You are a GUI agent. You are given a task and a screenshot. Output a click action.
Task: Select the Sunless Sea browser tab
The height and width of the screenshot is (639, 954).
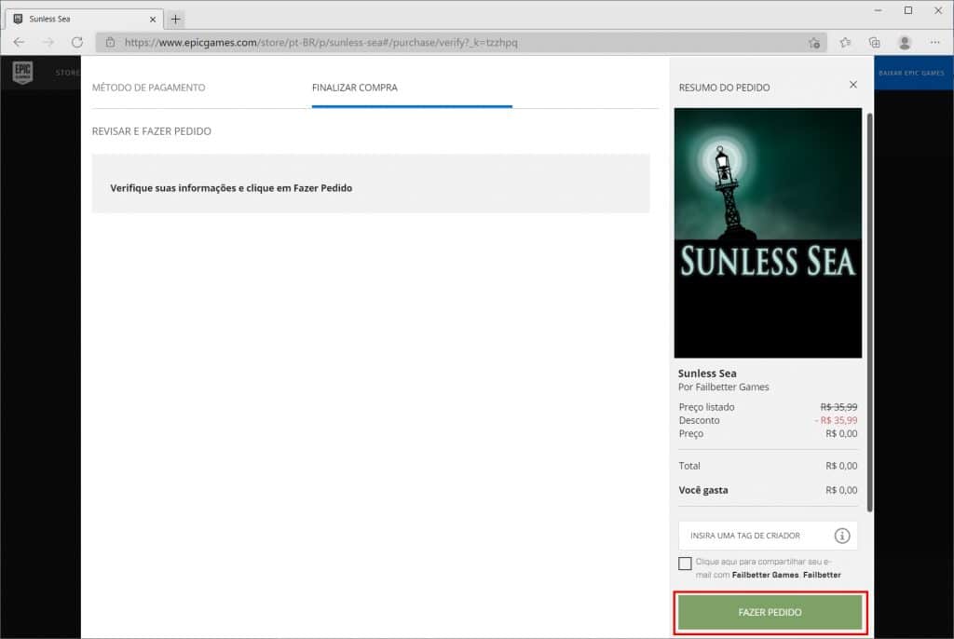click(x=84, y=20)
